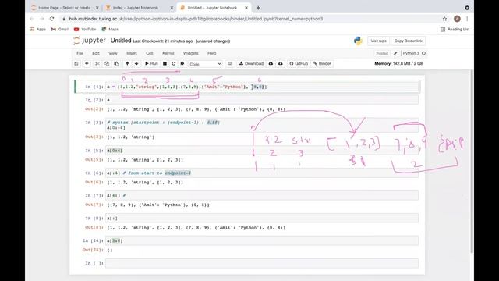Click the Download toolbar button
499x281 pixels.
pos(251,64)
